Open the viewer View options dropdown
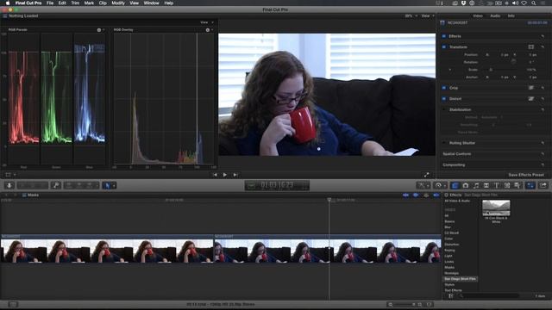 click(428, 15)
